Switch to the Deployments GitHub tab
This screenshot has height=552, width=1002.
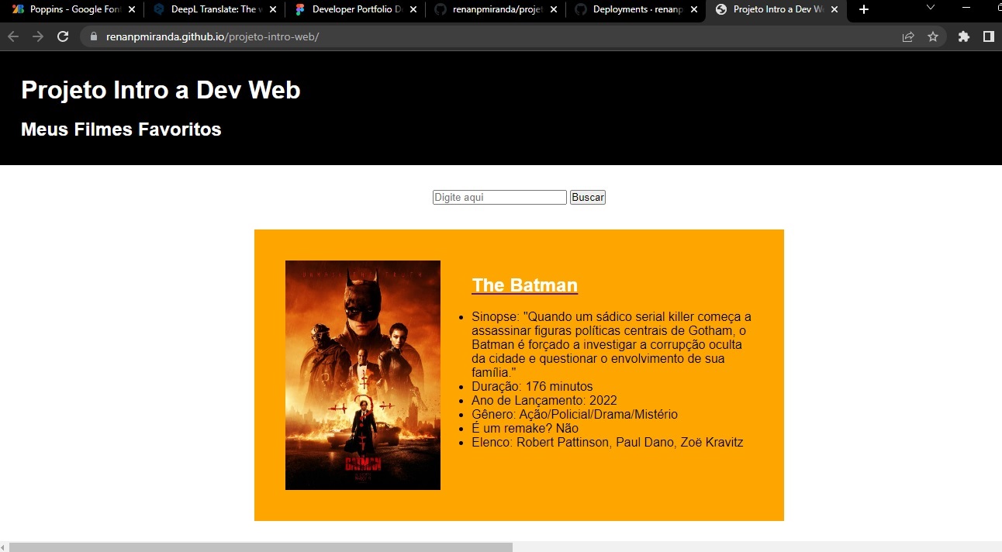pyautogui.click(x=635, y=9)
